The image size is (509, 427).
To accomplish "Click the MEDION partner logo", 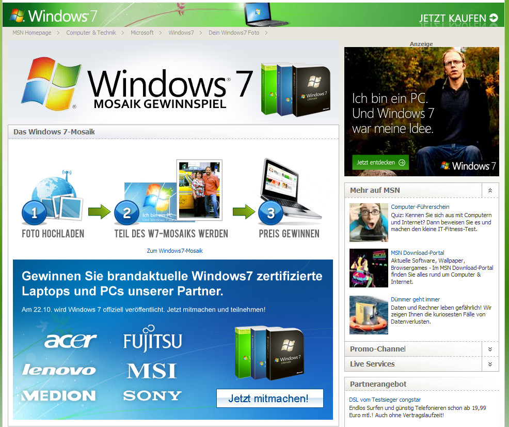I will (59, 395).
